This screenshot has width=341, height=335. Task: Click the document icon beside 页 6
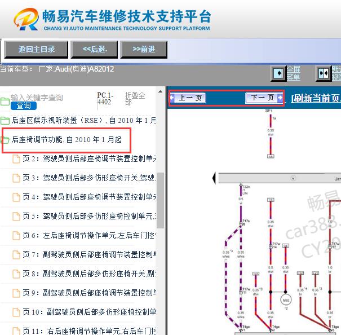[x=16, y=236]
